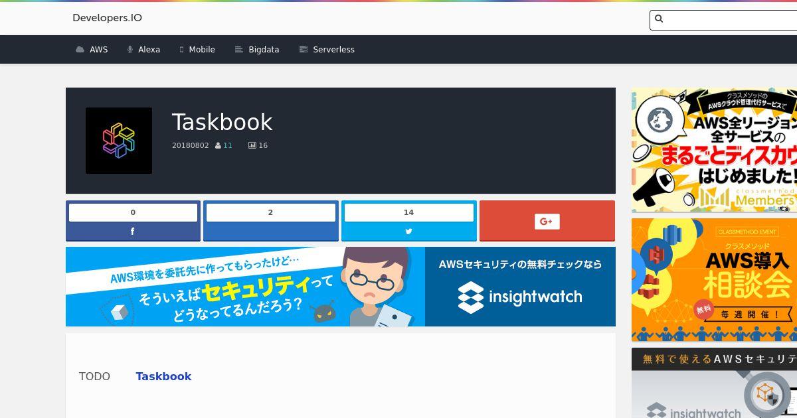
Task: Click the Twitter share count 14
Action: [x=408, y=212]
